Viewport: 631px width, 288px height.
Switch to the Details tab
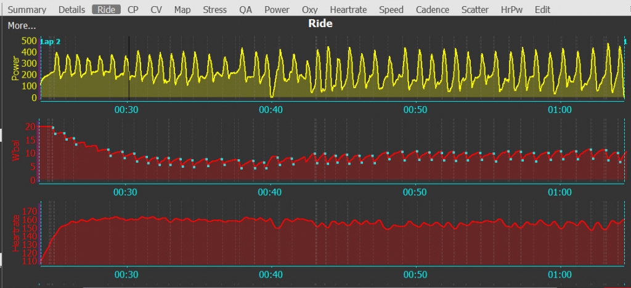tap(71, 10)
